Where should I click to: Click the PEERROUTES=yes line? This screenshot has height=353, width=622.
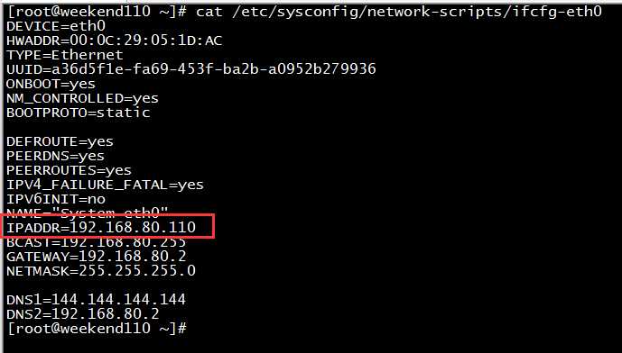pyautogui.click(x=69, y=170)
